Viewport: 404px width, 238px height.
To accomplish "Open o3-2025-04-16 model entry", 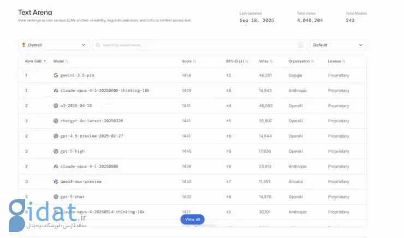I will 76,105.
